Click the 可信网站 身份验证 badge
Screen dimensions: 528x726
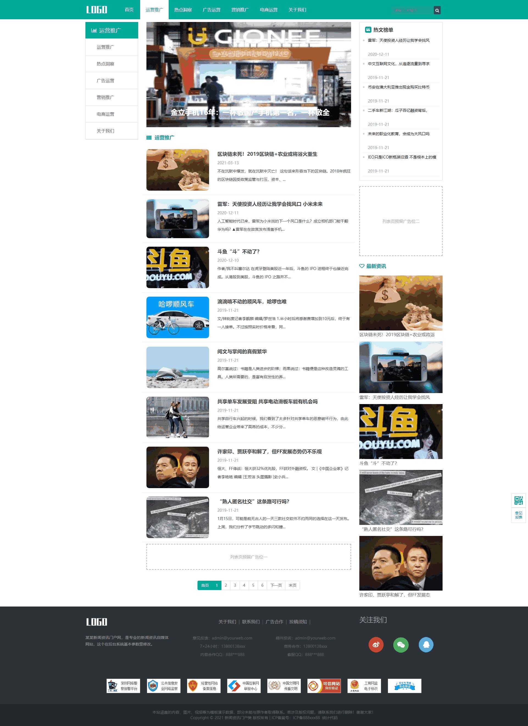[324, 686]
